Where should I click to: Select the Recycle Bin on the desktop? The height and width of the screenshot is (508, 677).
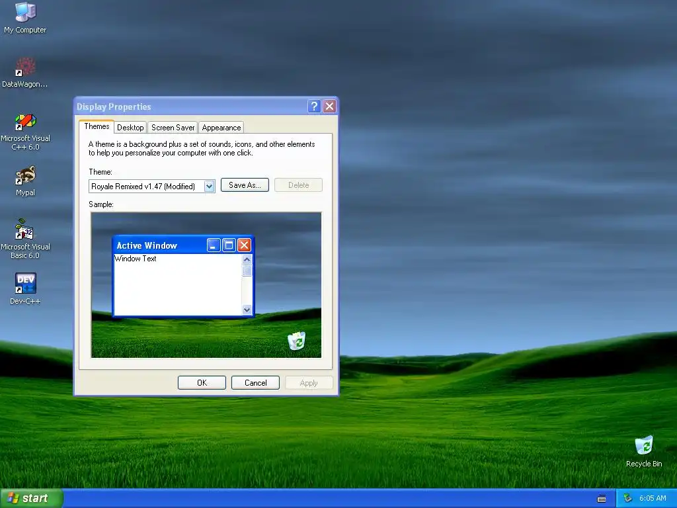(644, 451)
